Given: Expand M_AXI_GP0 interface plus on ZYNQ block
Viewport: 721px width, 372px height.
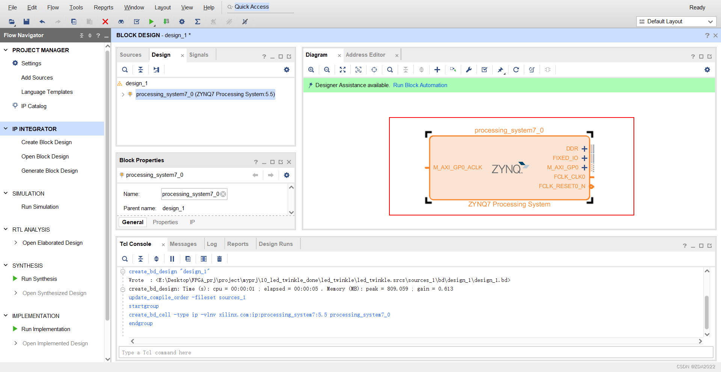Looking at the screenshot, I should (584, 168).
